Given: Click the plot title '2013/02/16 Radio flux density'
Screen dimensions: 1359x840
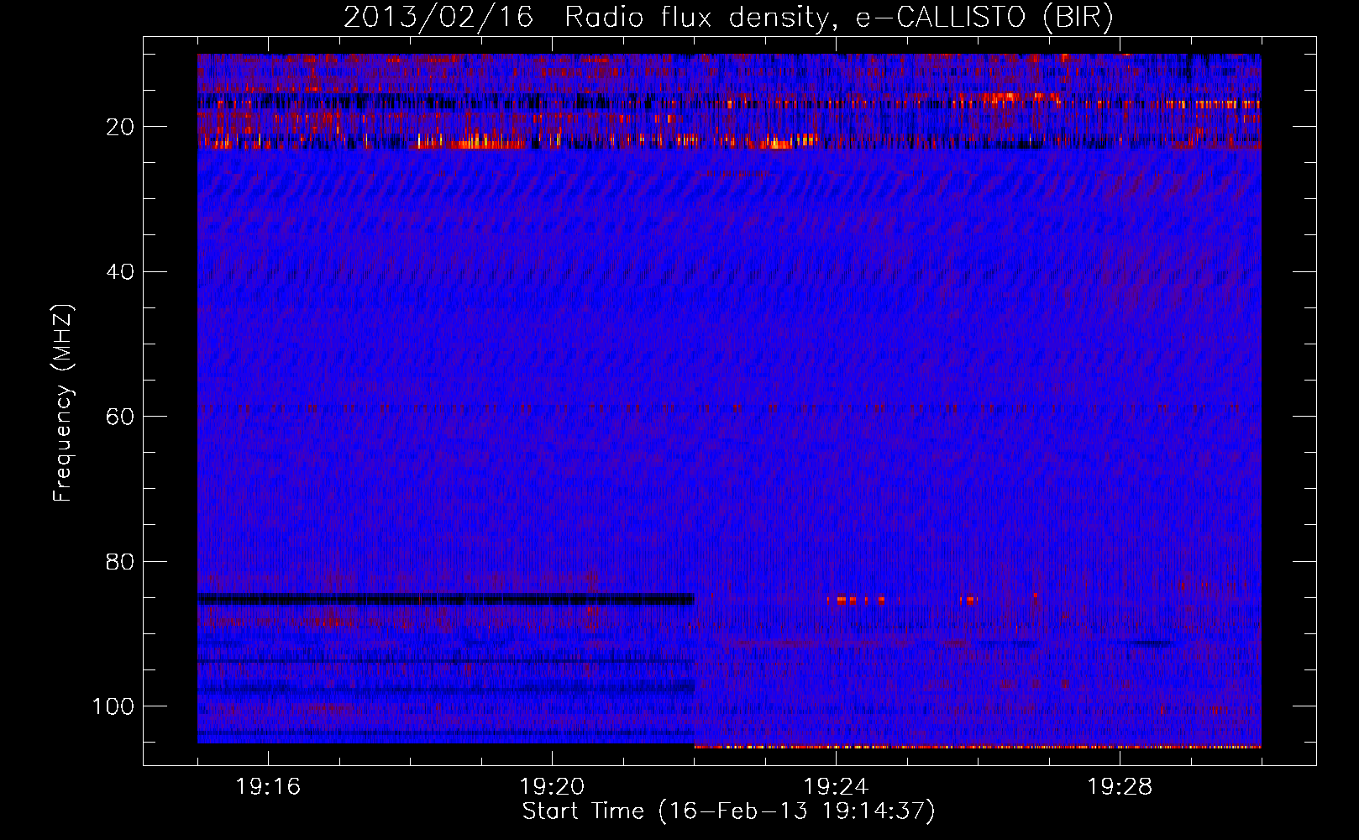Looking at the screenshot, I should (x=585, y=17).
